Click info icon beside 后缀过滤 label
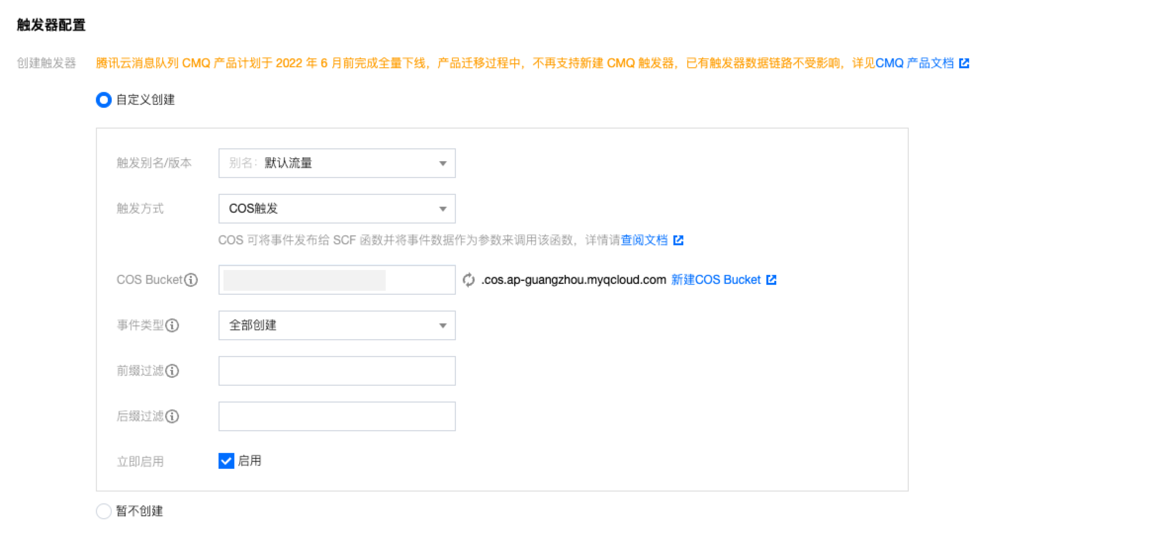The height and width of the screenshot is (540, 1153). pos(172,416)
